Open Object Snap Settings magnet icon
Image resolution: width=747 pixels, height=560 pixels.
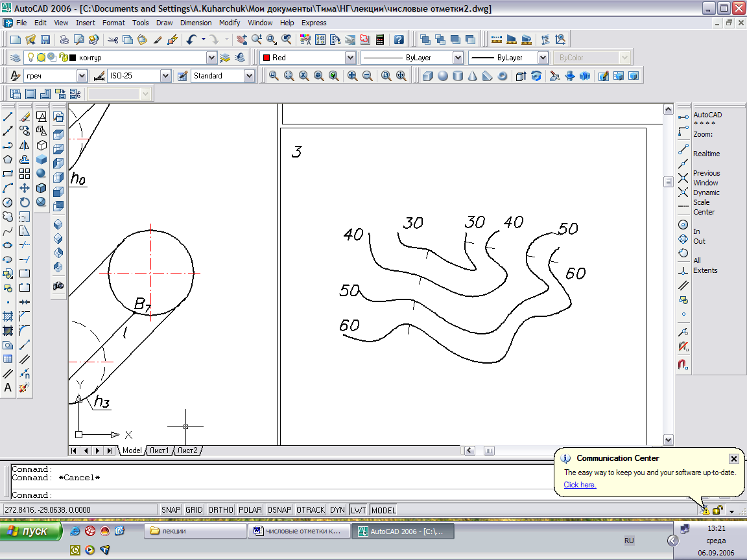tap(683, 365)
